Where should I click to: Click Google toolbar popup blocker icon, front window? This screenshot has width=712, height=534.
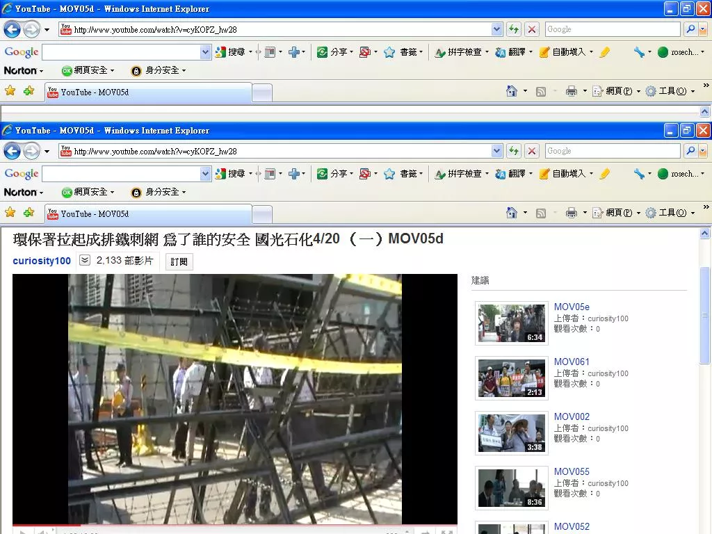pyautogui.click(x=364, y=173)
